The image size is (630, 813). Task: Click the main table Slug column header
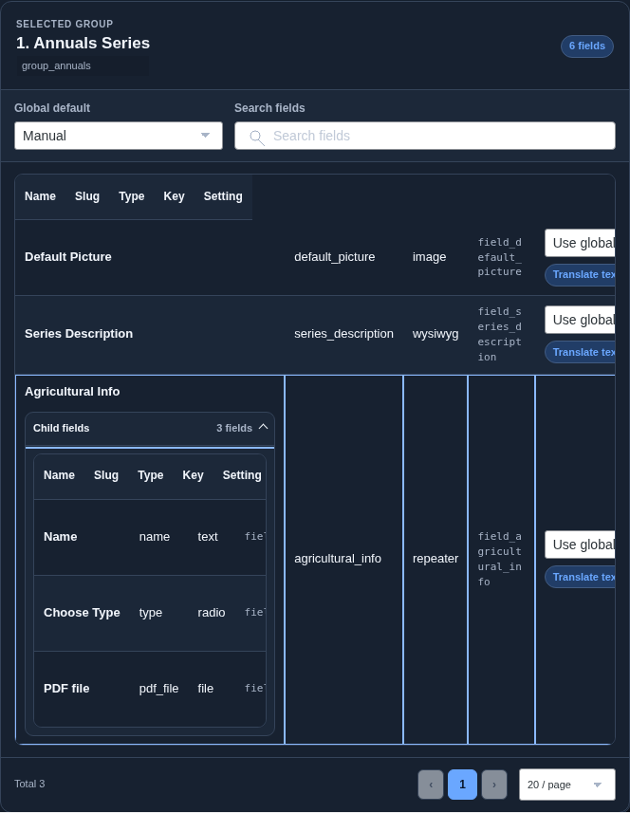coord(87,196)
